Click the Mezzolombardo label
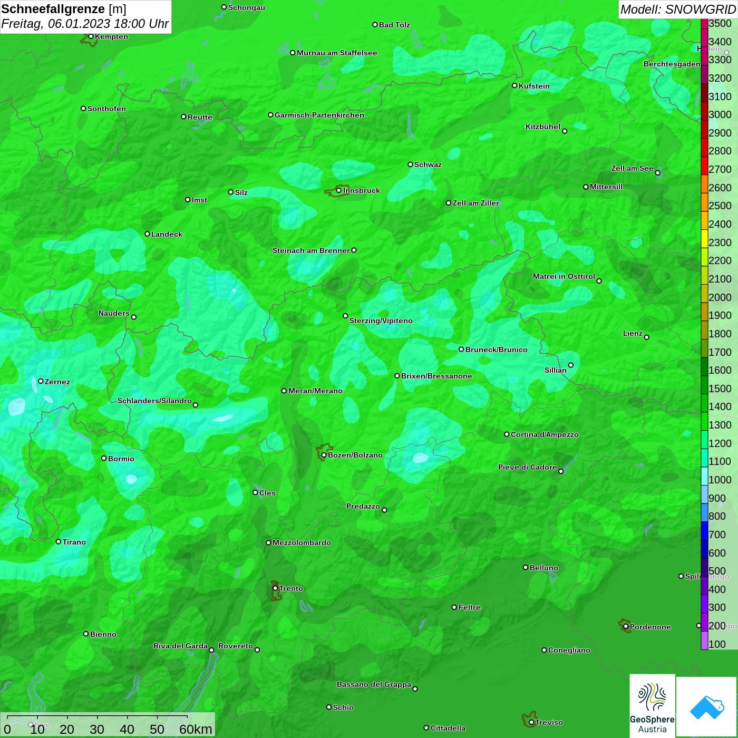 click(x=302, y=542)
